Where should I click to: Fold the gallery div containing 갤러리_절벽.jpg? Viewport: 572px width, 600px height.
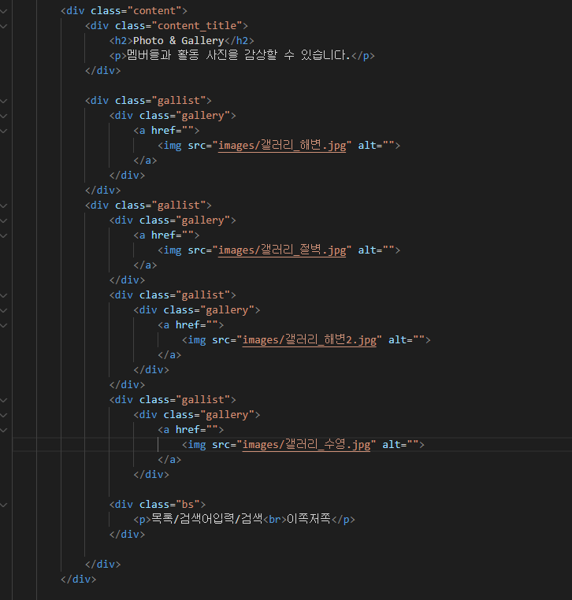pos(4,220)
